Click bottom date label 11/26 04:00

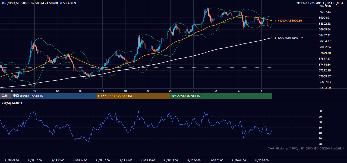pos(239,161)
